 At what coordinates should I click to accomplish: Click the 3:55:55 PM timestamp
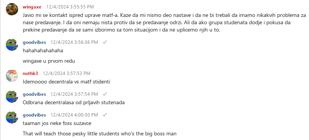(70, 7)
